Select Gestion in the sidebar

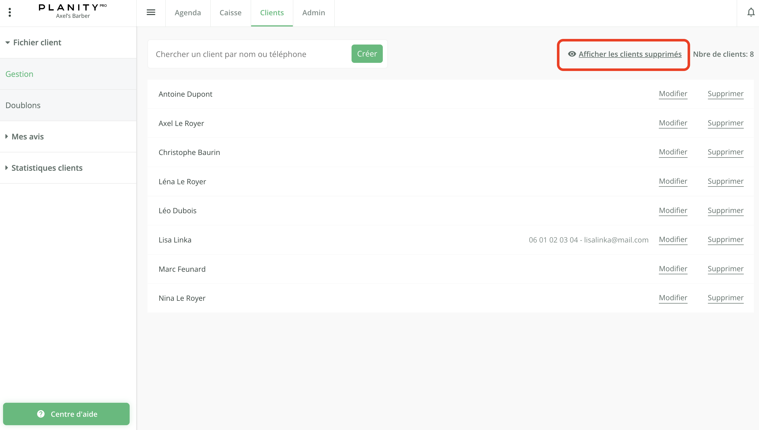[x=20, y=74]
